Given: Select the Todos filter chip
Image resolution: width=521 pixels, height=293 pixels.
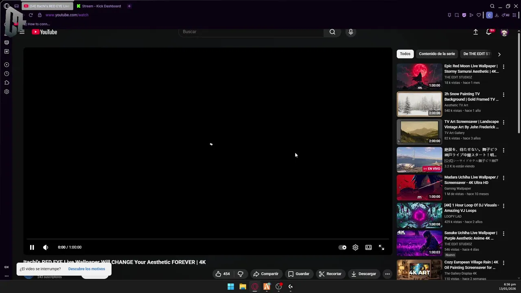Looking at the screenshot, I should (x=405, y=54).
